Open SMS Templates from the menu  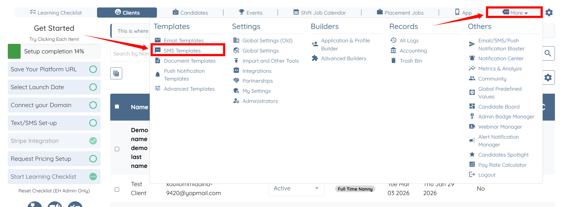click(x=182, y=51)
